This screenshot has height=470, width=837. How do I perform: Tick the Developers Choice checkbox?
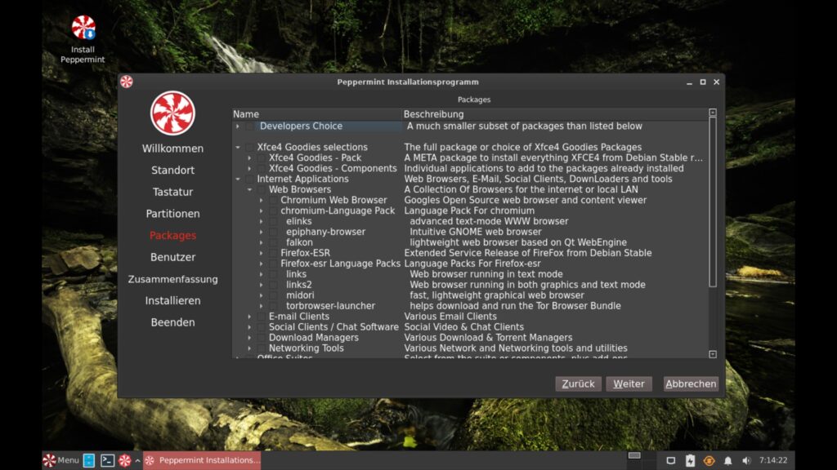click(250, 126)
